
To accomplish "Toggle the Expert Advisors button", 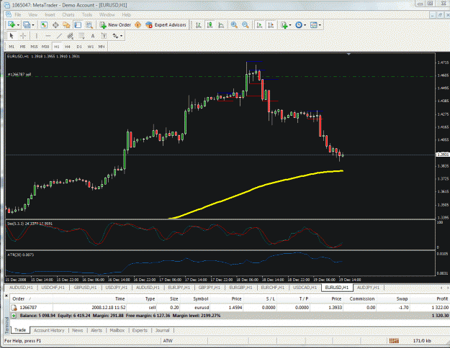I will coord(166,25).
